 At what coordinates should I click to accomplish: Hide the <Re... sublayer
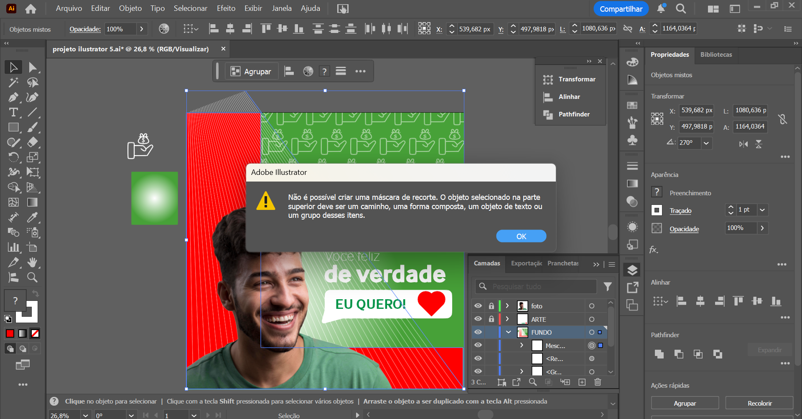pos(478,358)
